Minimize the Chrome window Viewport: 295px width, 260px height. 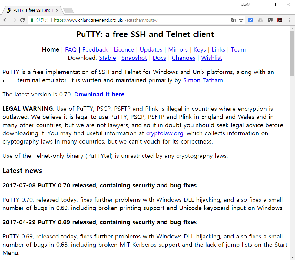(x=260, y=5)
